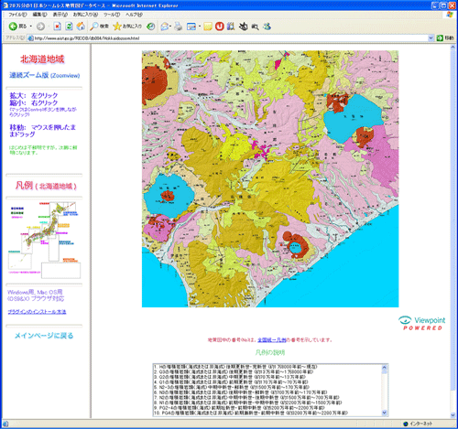458x429 pixels.
Task: Open dropdown arrow beside the Edit icon
Action: point(200,27)
